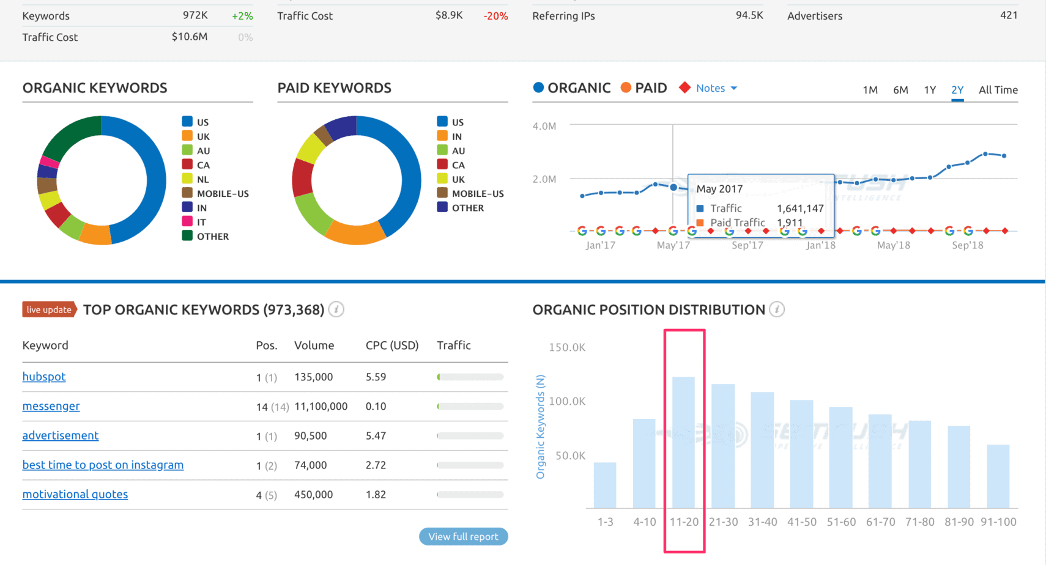Click the NL swatch in Organic Keywords legend
Image resolution: width=1046 pixels, height=565 pixels.
pyautogui.click(x=187, y=179)
